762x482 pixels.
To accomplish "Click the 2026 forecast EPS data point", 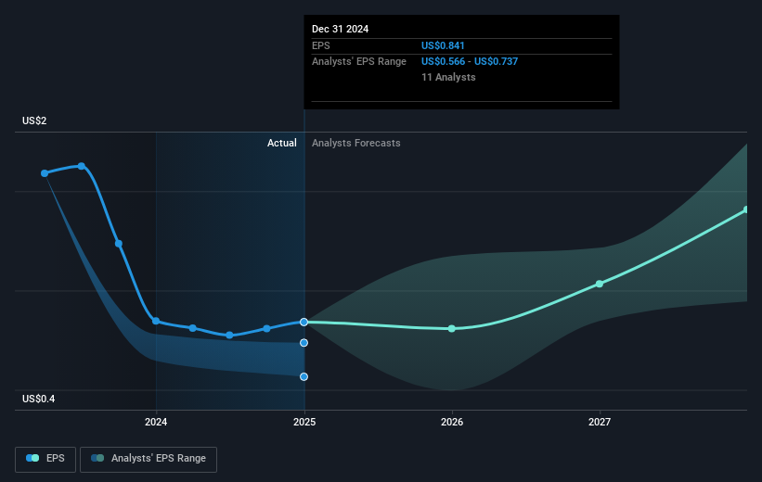I will (451, 329).
